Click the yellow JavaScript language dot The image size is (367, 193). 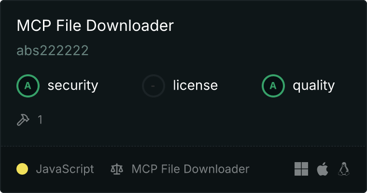22,169
